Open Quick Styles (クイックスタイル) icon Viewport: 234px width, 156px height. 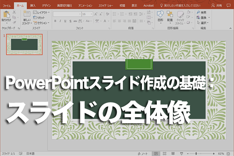[180, 14]
